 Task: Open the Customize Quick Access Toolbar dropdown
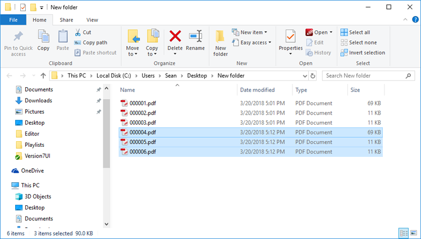coord(42,7)
